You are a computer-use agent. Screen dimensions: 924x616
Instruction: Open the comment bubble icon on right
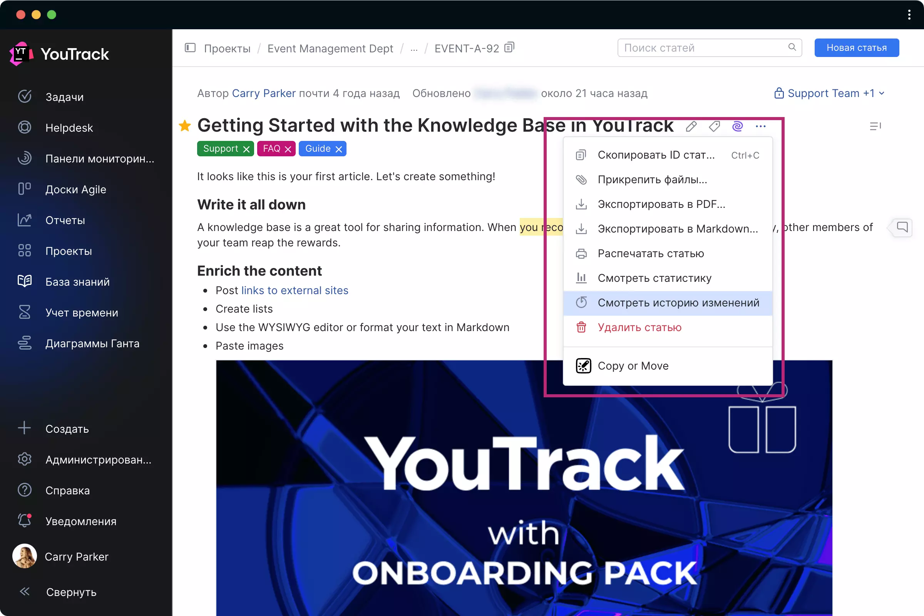[x=902, y=227]
